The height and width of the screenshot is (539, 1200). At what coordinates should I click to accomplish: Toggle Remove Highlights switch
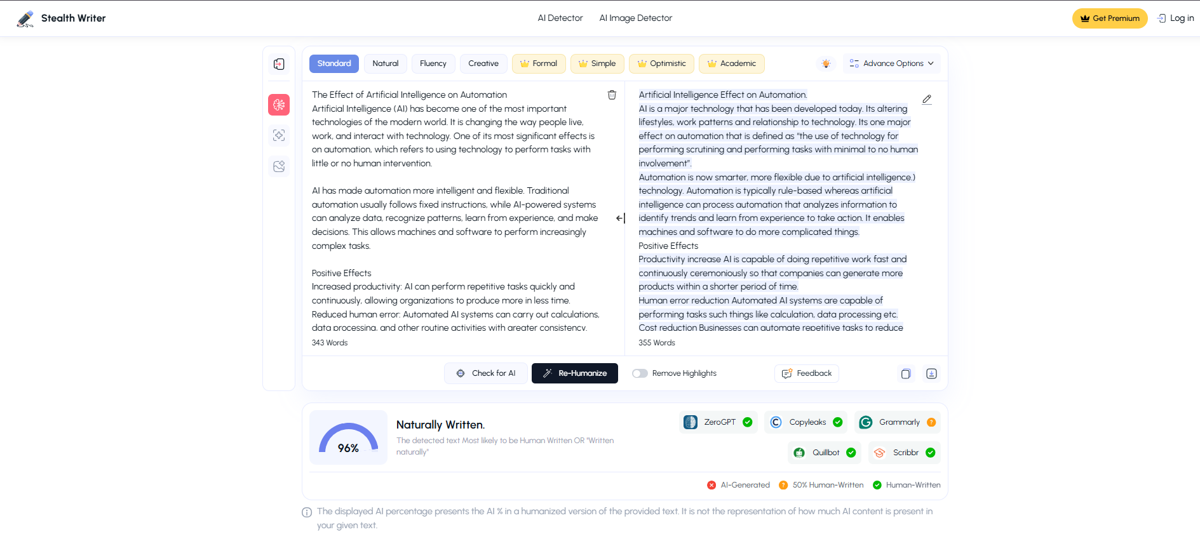coord(640,373)
